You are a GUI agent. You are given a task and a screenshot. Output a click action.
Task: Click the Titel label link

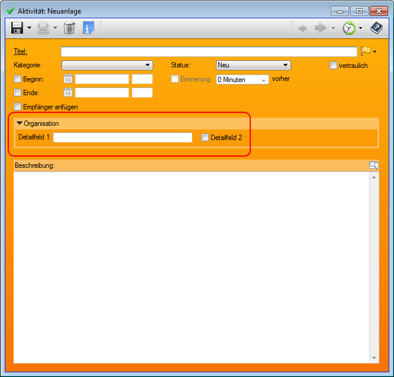coord(20,51)
